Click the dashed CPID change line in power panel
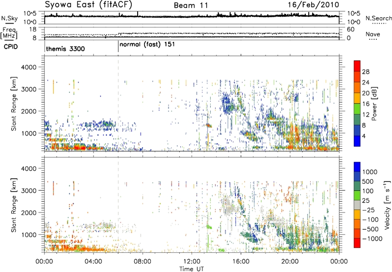Viewport: 392px width, 272px height. 118,104
